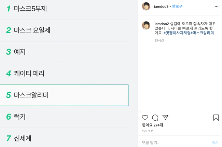Select trending item 4 케이티 페리

pos(29,73)
